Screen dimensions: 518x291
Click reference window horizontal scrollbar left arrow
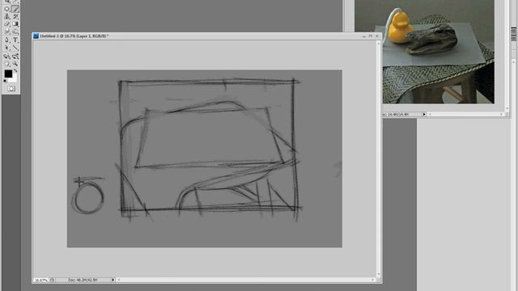coord(430,114)
